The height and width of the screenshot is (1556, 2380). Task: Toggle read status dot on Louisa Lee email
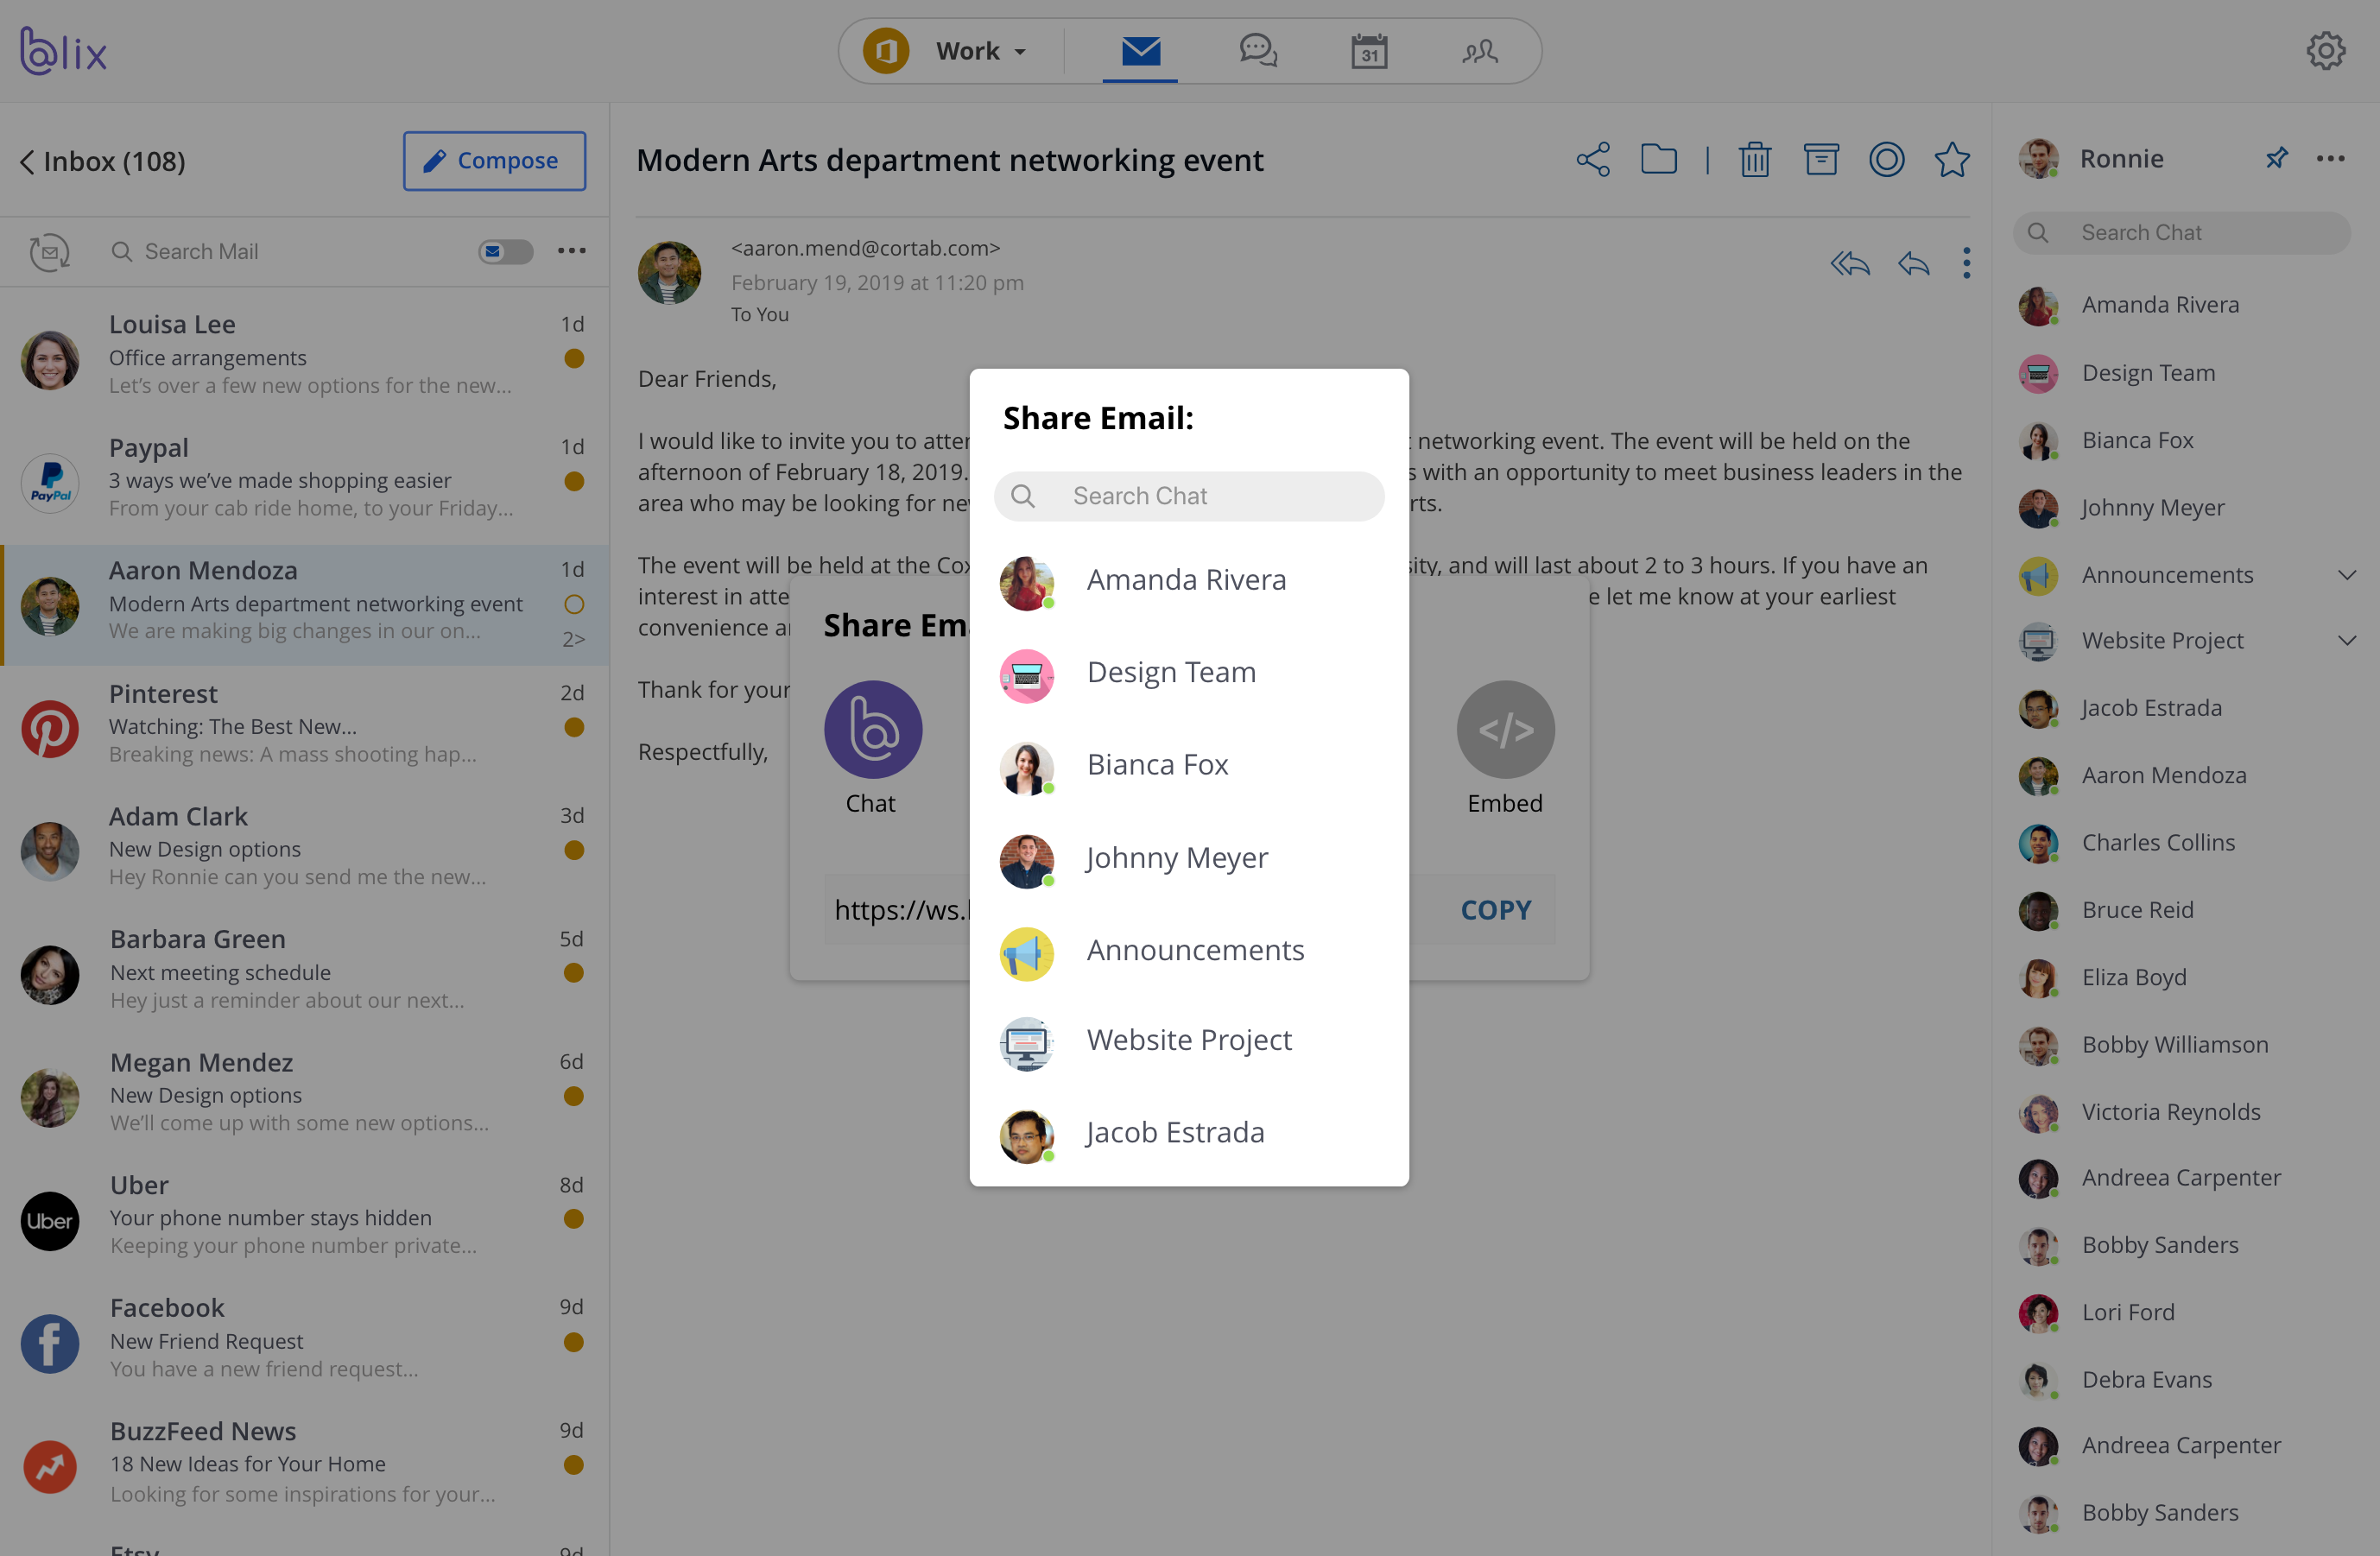point(574,359)
